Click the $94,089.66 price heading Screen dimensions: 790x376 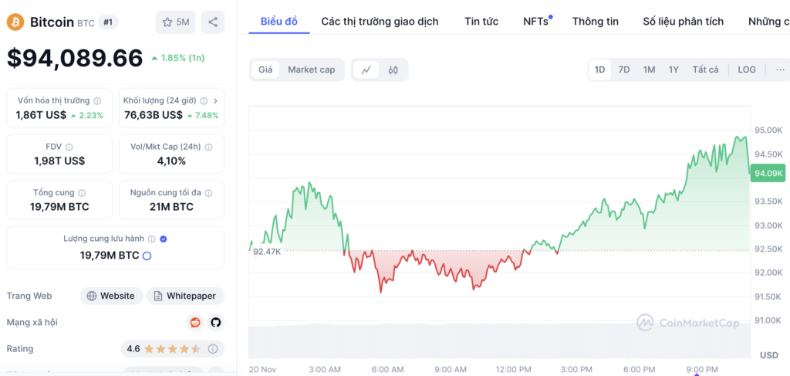[75, 58]
